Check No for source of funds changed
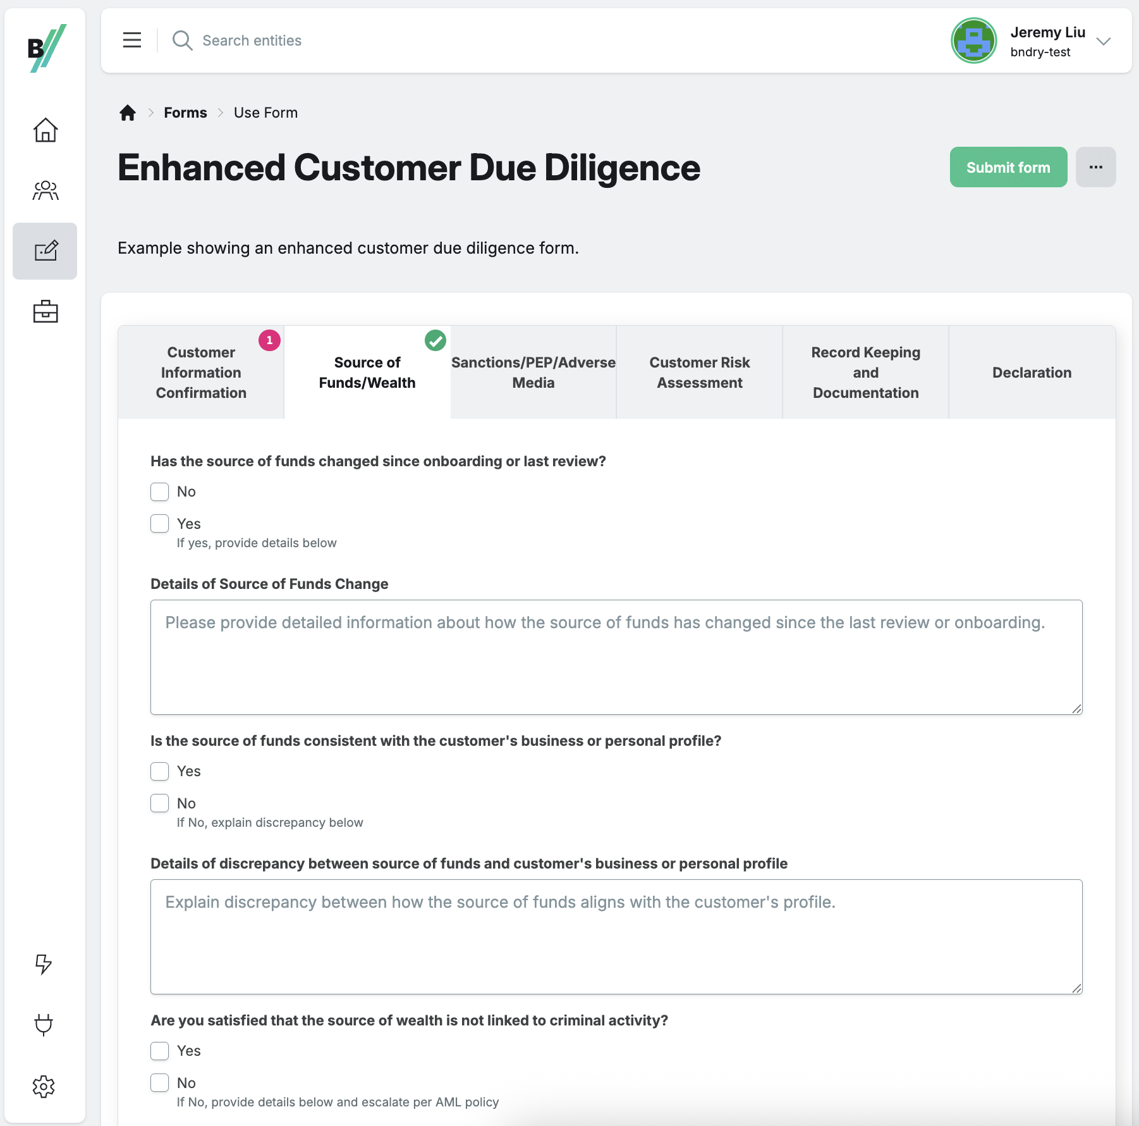This screenshot has height=1126, width=1139. pos(159,492)
